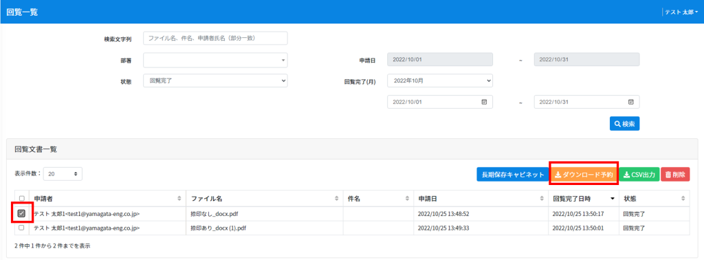Click the 申請日 start field 2022/10/01

pyautogui.click(x=440, y=60)
